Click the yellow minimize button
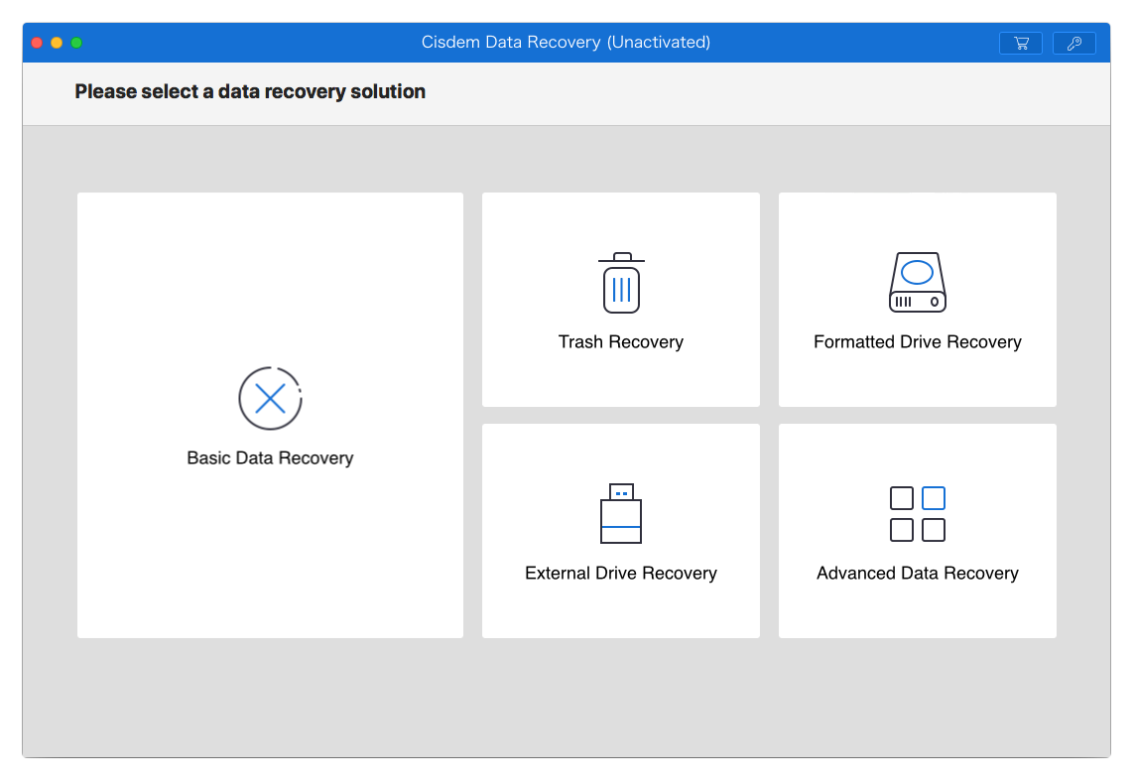Viewport: 1135px width, 783px height. 56,43
